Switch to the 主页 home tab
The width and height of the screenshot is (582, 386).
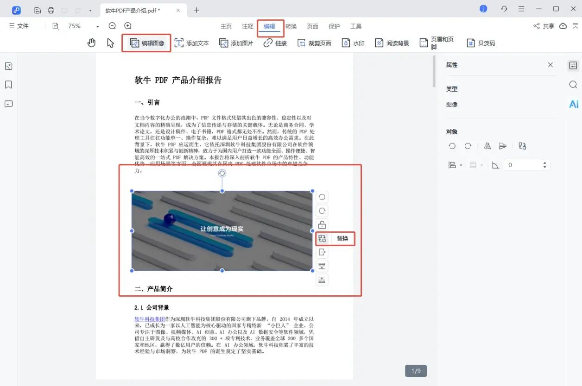click(226, 26)
